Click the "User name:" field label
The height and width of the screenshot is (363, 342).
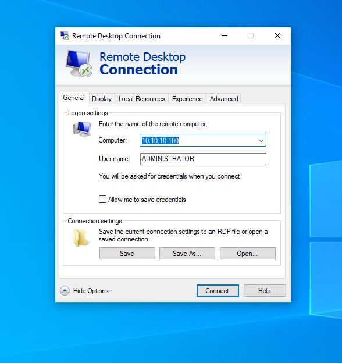(x=115, y=159)
